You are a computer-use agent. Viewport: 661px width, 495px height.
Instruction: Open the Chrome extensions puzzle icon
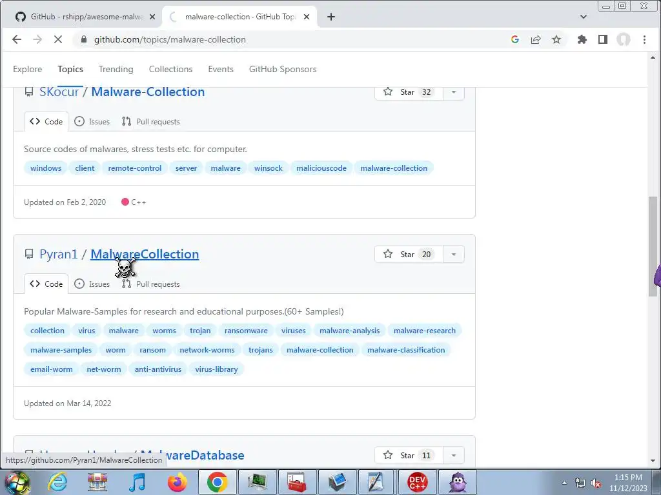pos(582,39)
